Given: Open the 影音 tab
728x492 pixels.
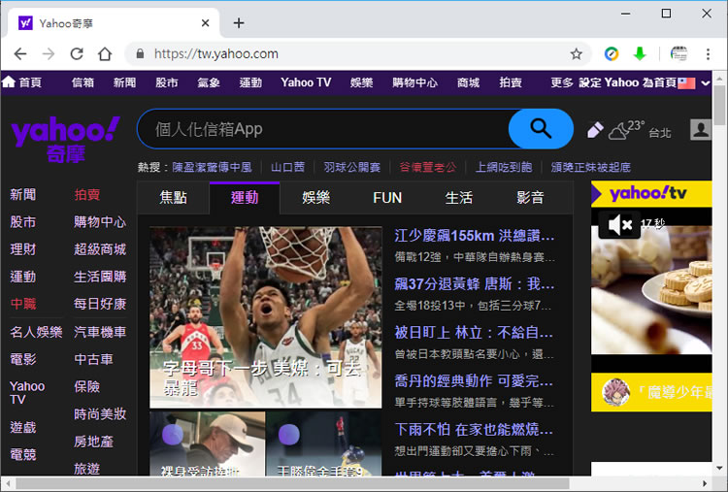Looking at the screenshot, I should pyautogui.click(x=530, y=198).
